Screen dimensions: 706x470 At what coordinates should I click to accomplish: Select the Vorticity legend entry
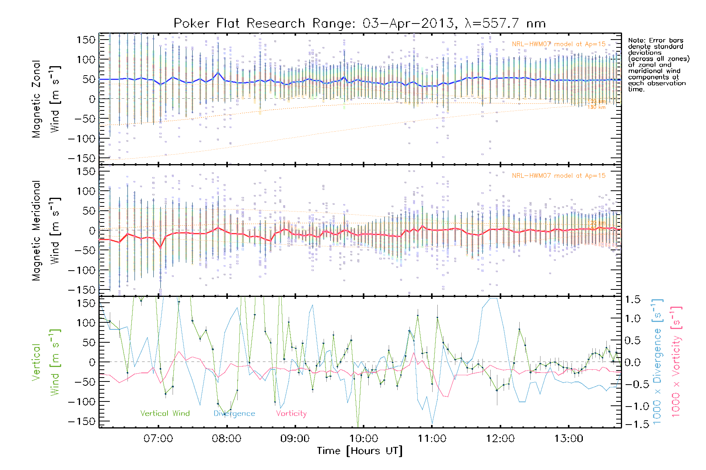click(x=291, y=414)
